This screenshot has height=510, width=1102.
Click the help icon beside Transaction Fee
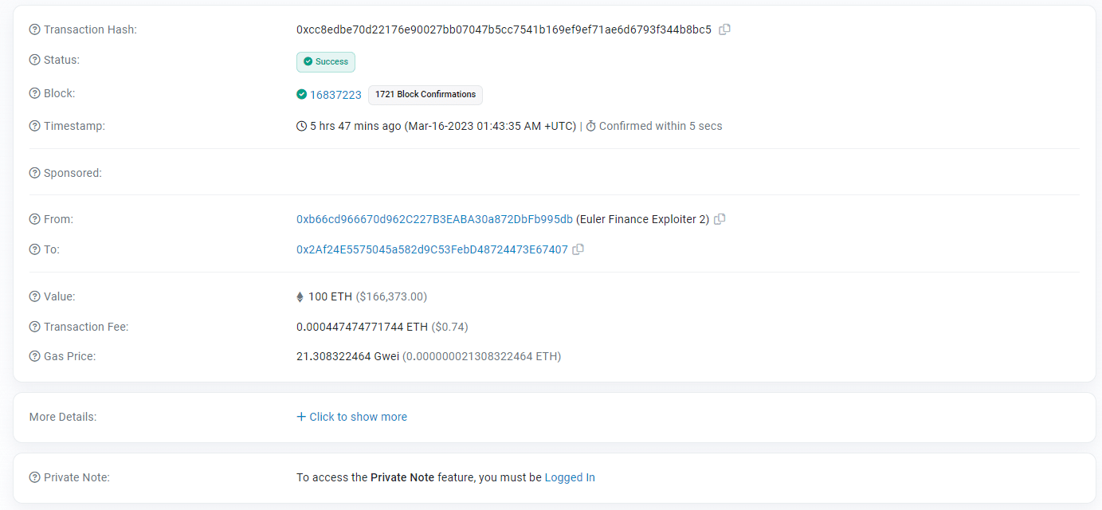point(33,326)
